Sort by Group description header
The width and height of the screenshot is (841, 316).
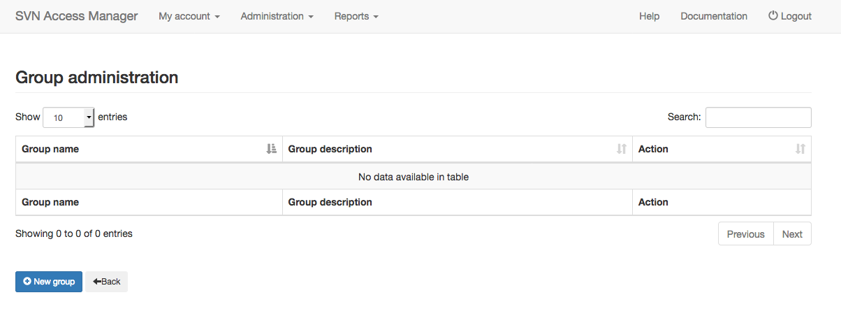point(458,149)
